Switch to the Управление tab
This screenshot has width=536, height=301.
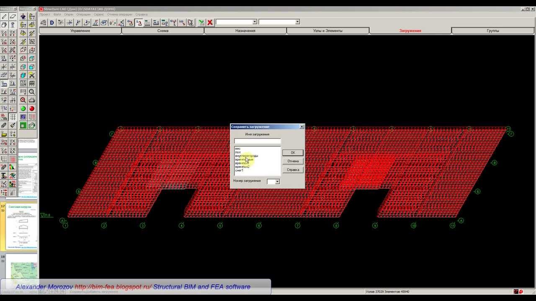(x=80, y=31)
